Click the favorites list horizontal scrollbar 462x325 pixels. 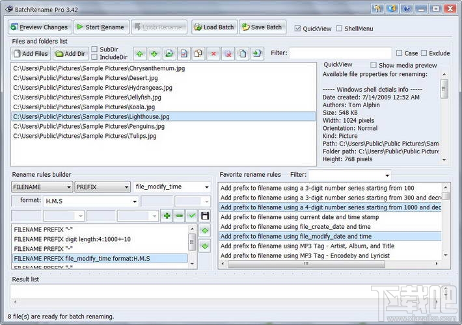[x=306, y=264]
